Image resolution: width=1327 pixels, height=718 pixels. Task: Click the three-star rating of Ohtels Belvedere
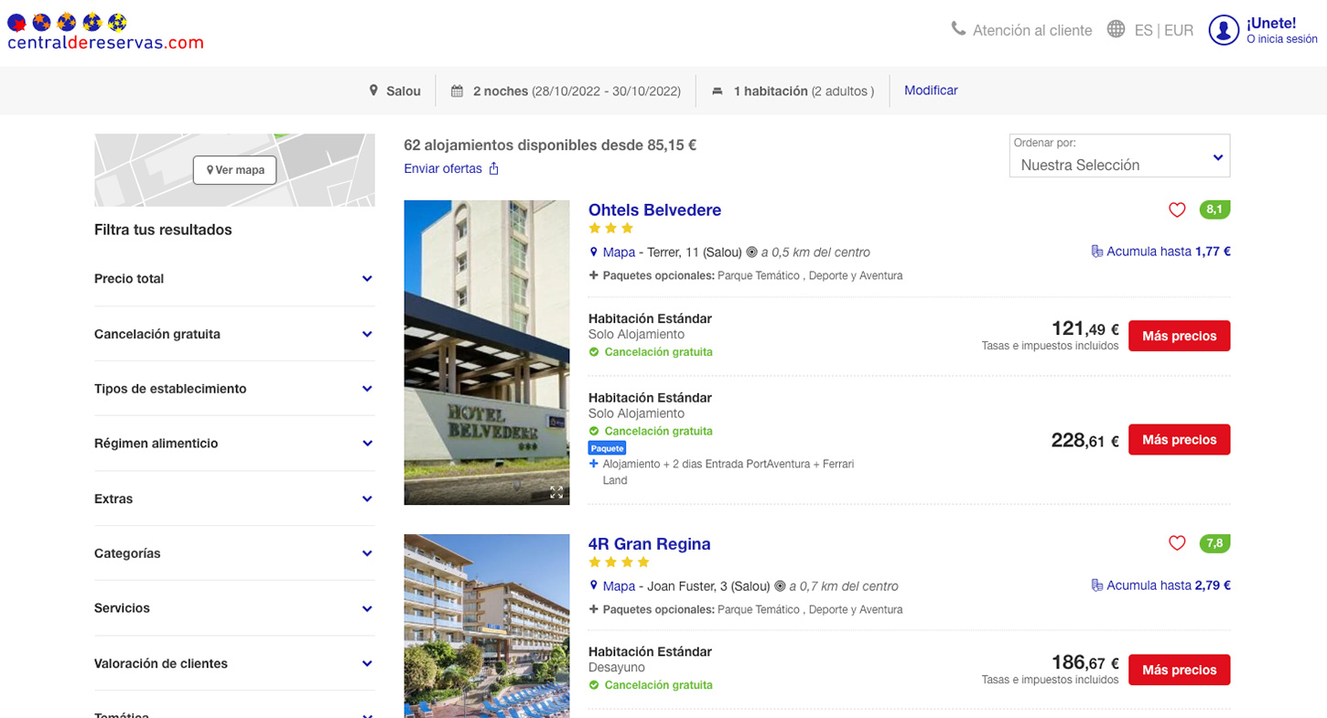[x=611, y=229]
